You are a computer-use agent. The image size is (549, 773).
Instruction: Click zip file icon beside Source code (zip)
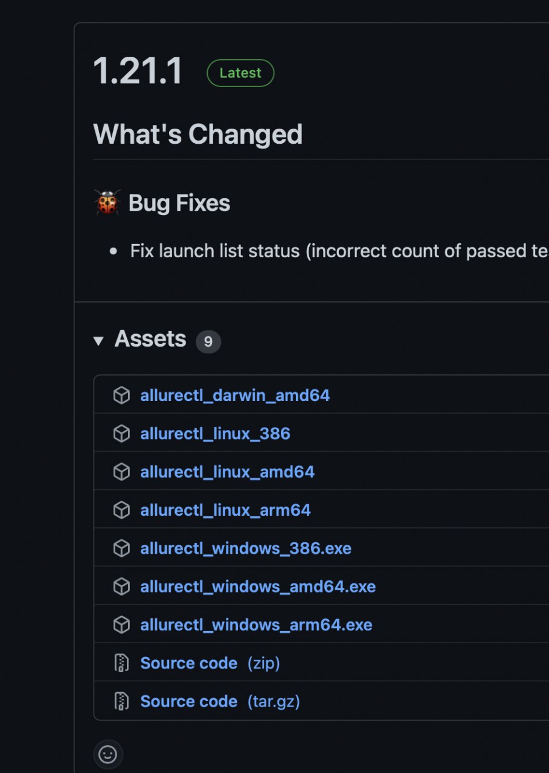point(121,663)
